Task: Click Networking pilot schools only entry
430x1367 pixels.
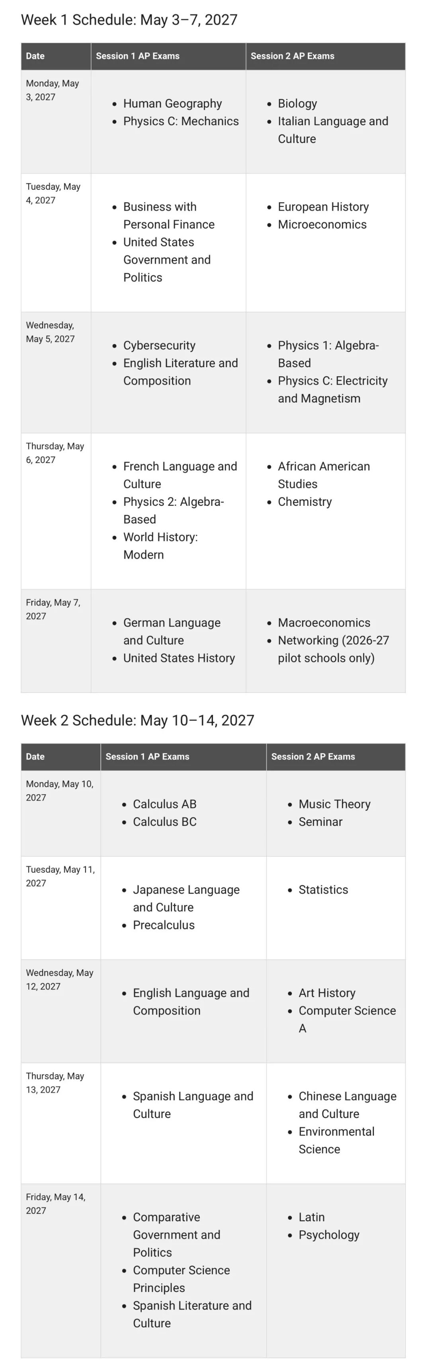Action: pos(334,649)
